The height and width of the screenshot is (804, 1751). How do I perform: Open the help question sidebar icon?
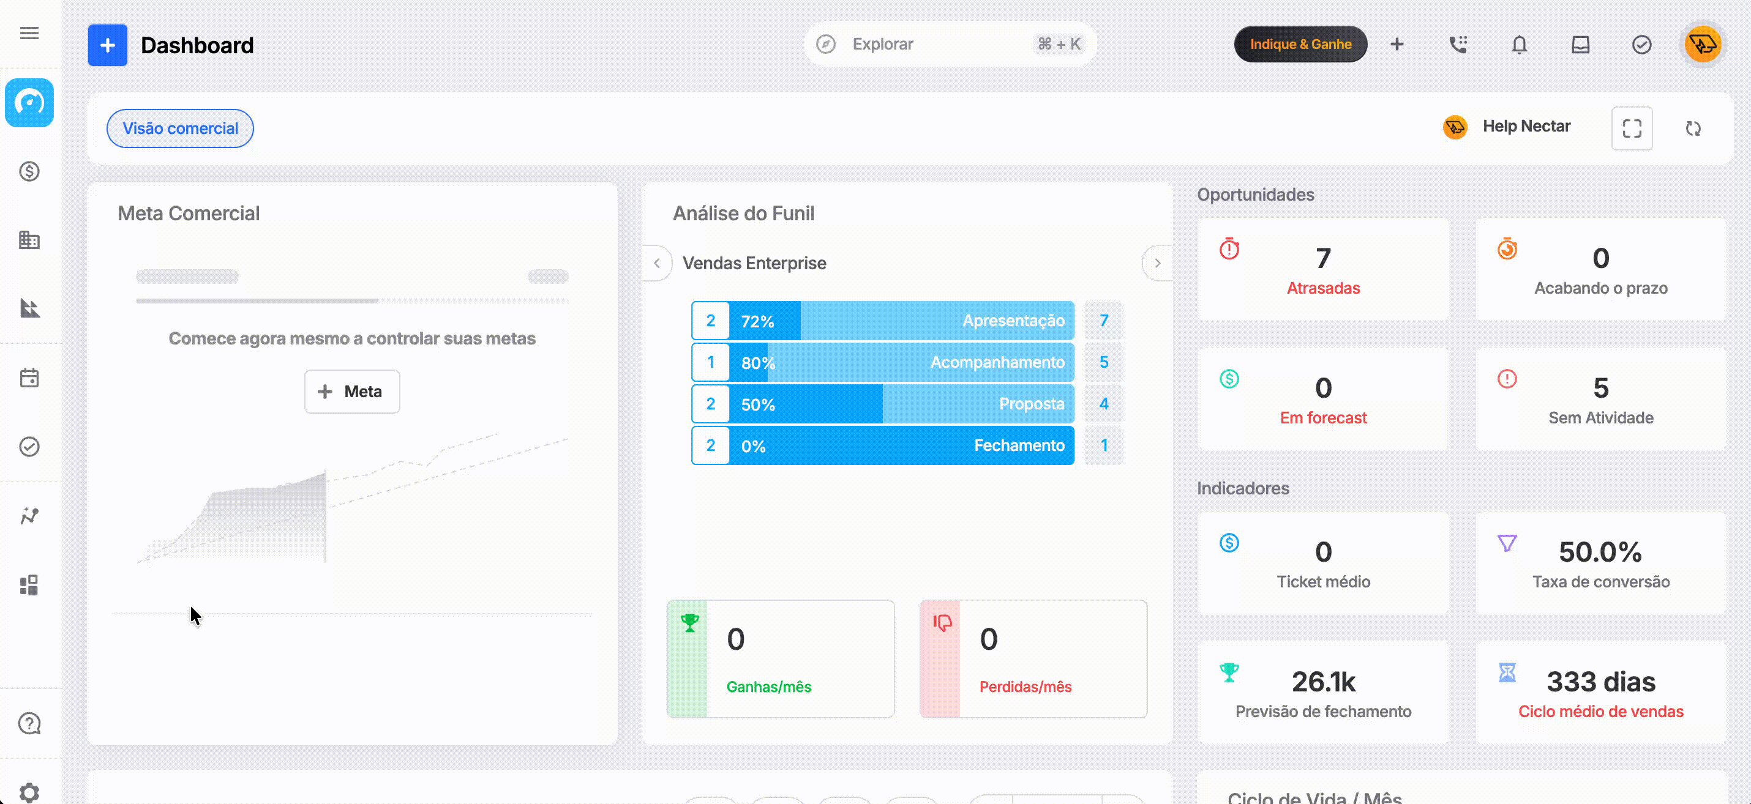point(29,723)
